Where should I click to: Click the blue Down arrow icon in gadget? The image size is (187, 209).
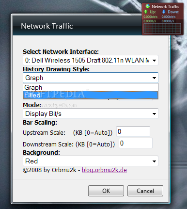point(164,12)
